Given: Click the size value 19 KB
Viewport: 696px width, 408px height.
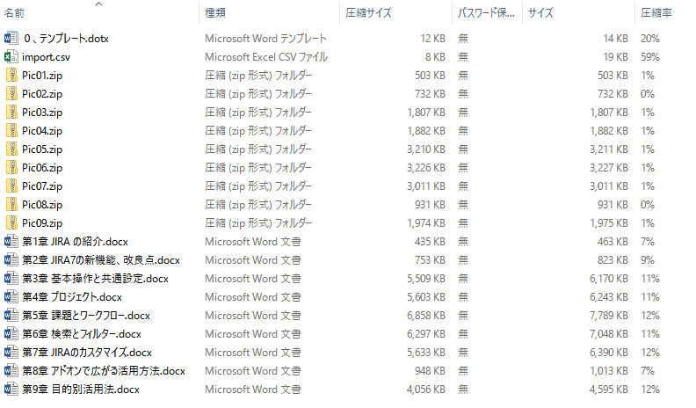Looking at the screenshot, I should (615, 57).
